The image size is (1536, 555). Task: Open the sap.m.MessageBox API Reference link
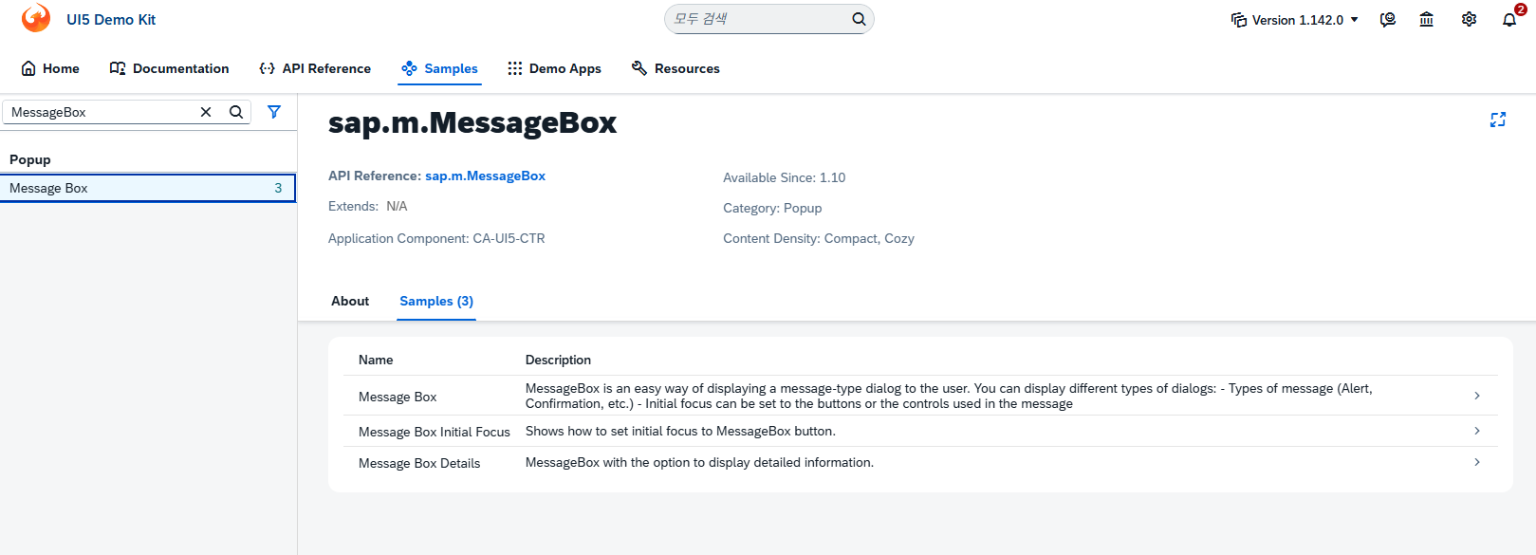click(485, 176)
